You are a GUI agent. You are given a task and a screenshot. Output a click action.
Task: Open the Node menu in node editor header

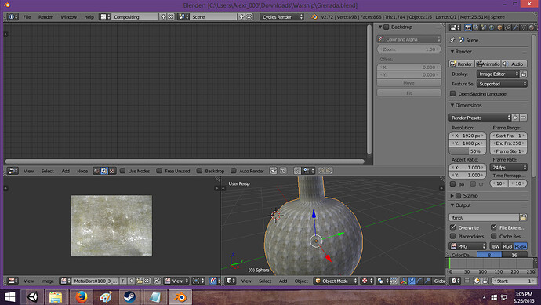point(82,171)
